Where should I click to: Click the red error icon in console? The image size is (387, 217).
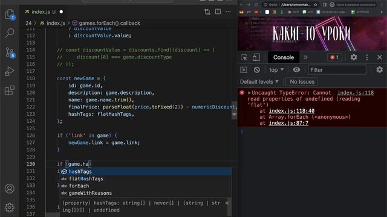click(242, 93)
